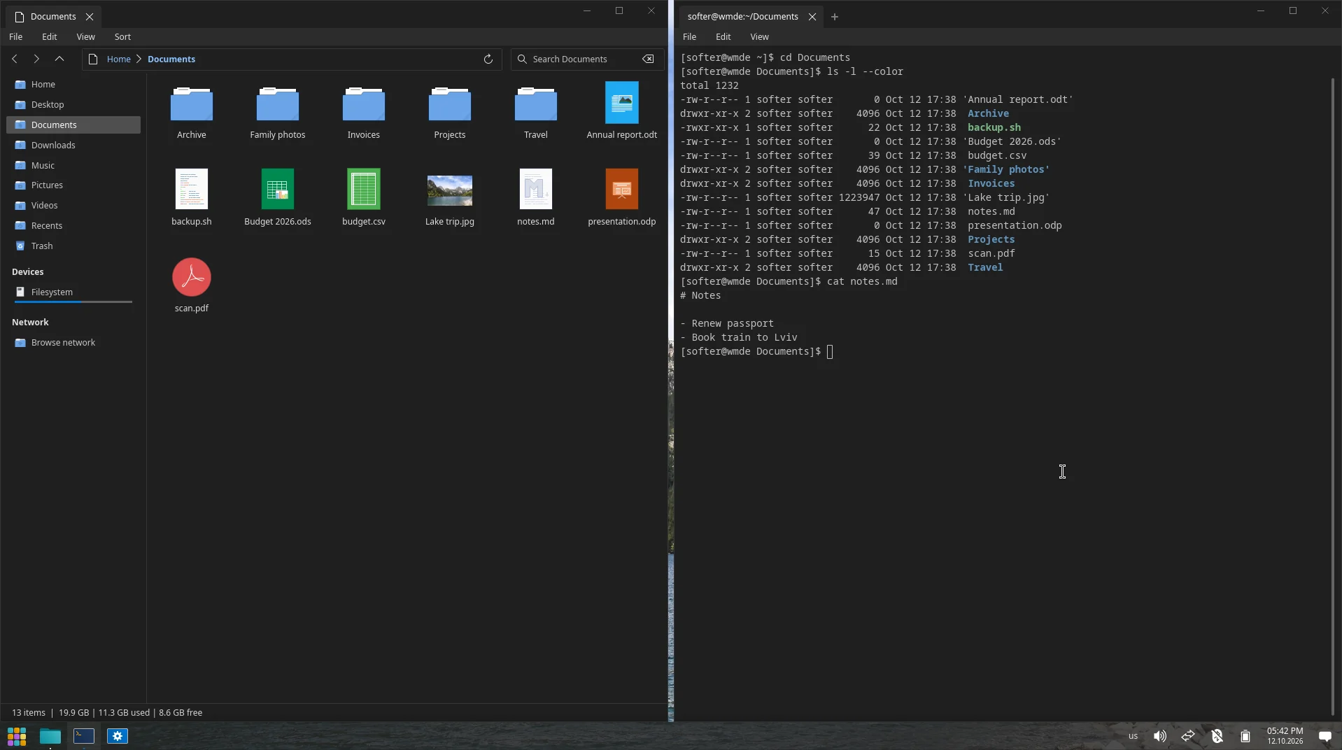Select the notes.md file
Viewport: 1342px width, 750px height.
pyautogui.click(x=536, y=189)
